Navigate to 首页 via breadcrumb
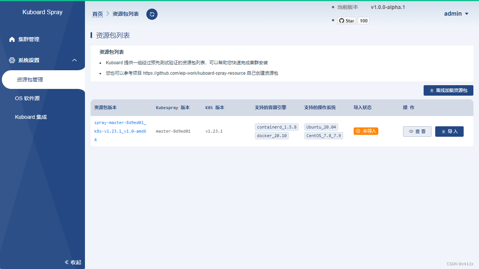Image resolution: width=479 pixels, height=269 pixels. click(x=97, y=14)
